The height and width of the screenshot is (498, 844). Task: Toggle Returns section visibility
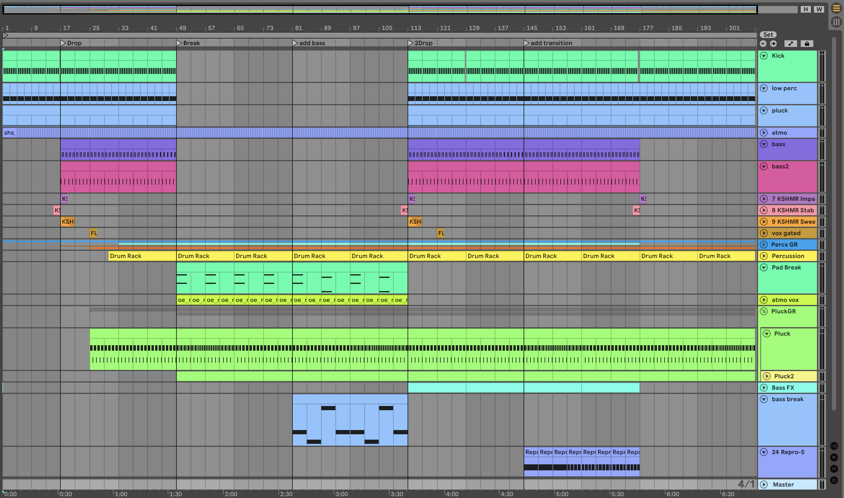coord(834,457)
